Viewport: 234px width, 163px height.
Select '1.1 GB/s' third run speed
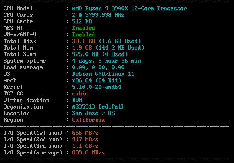coord(85,146)
